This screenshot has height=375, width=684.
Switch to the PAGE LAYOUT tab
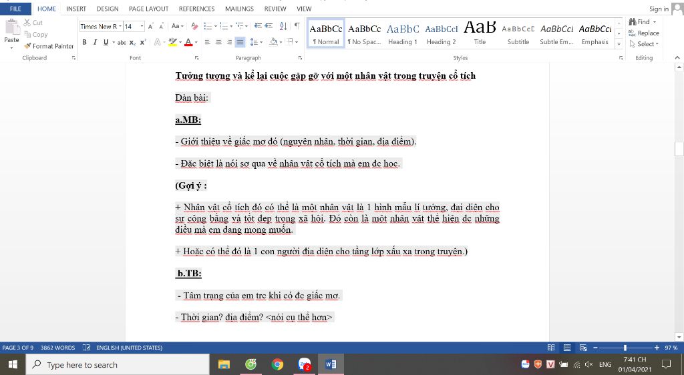coord(148,9)
